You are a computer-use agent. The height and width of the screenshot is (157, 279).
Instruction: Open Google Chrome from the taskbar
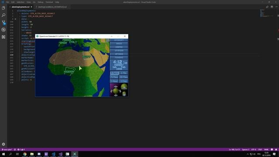point(25,154)
